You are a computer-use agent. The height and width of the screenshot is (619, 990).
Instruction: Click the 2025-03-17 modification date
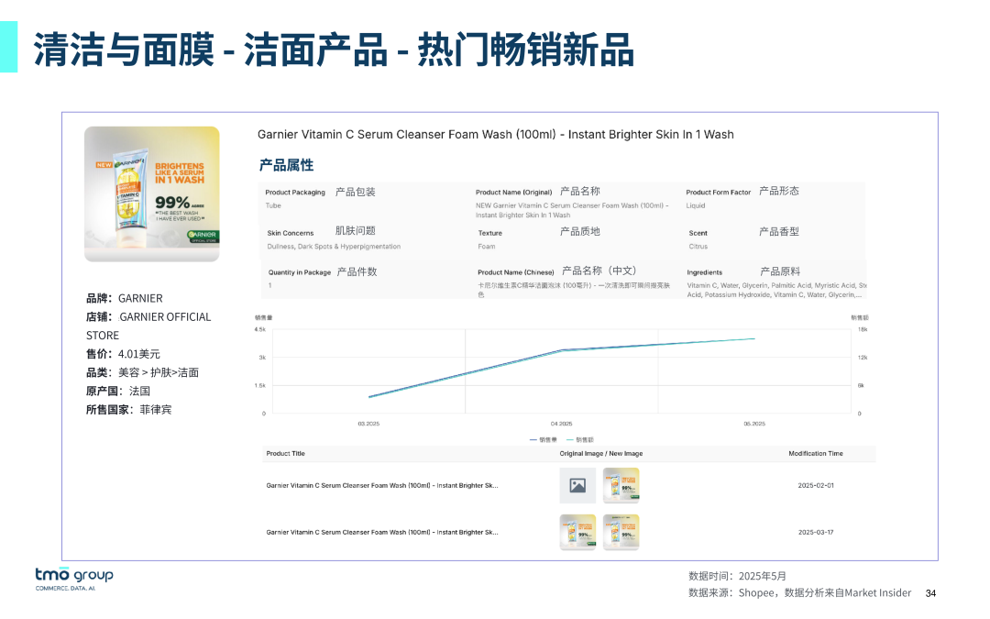pyautogui.click(x=816, y=533)
